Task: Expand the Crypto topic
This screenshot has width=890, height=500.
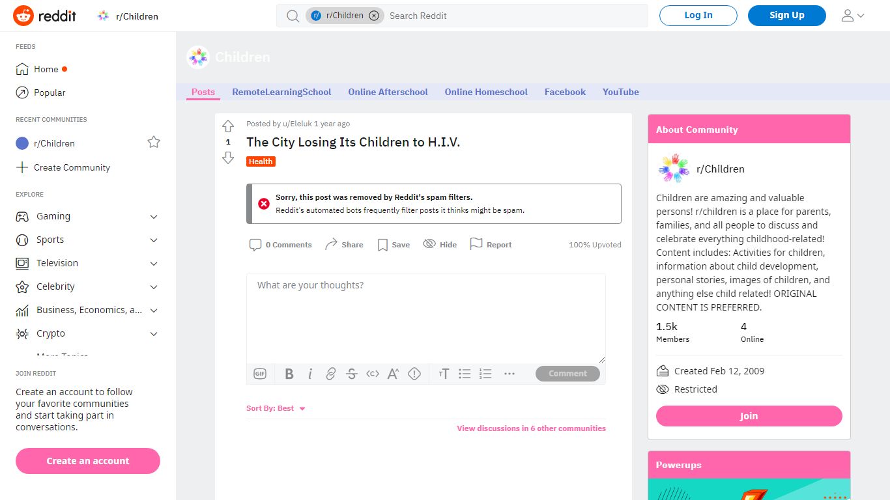Action: [154, 334]
